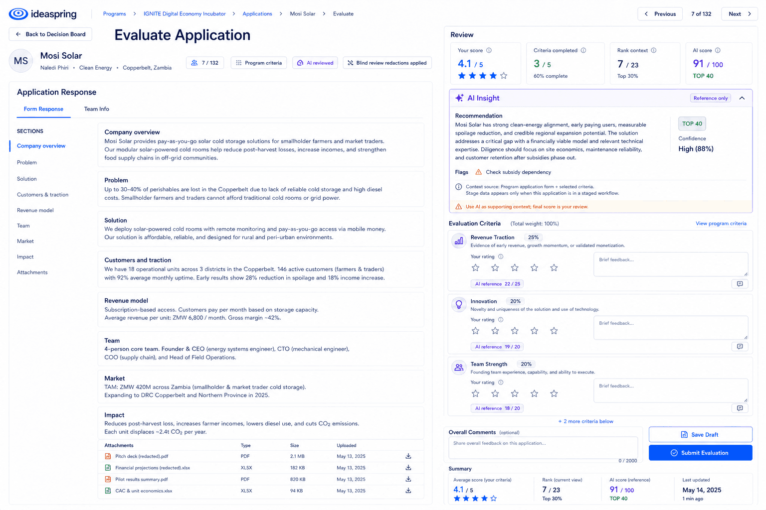Download CAC & unit economics.xlsx

point(408,491)
